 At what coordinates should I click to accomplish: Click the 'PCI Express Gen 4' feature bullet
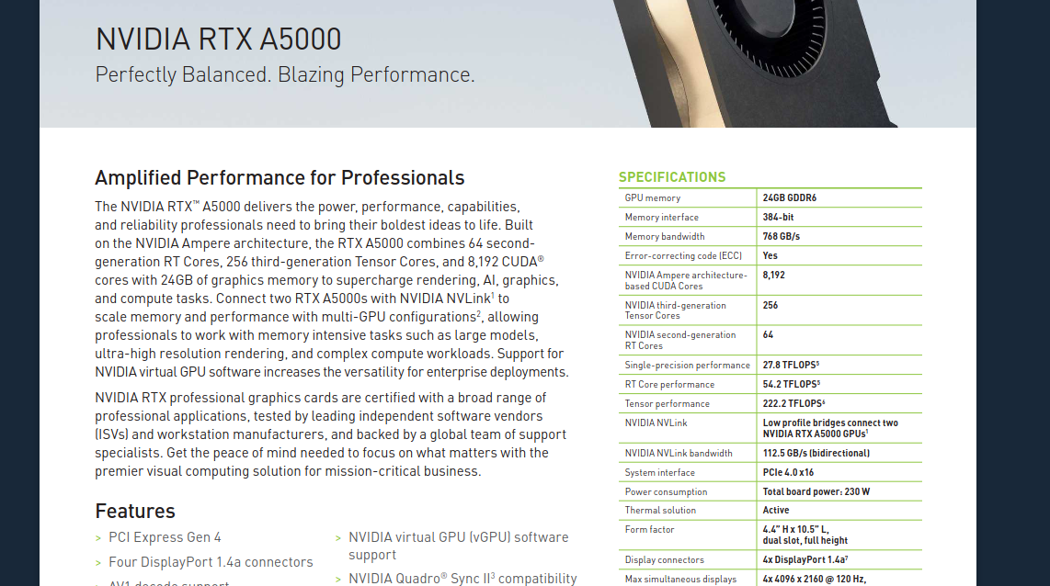165,538
